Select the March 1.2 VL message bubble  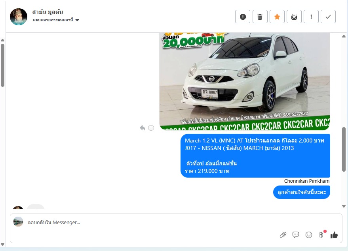point(255,155)
